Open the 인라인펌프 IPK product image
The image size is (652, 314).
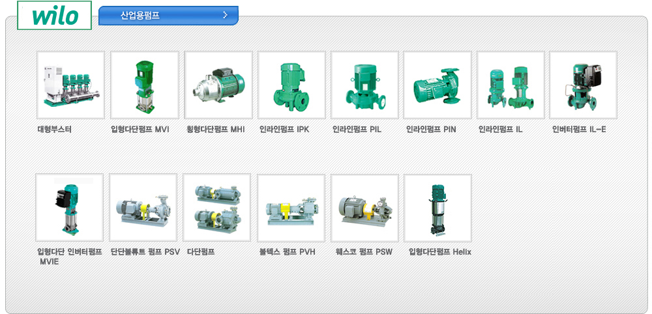coord(291,85)
